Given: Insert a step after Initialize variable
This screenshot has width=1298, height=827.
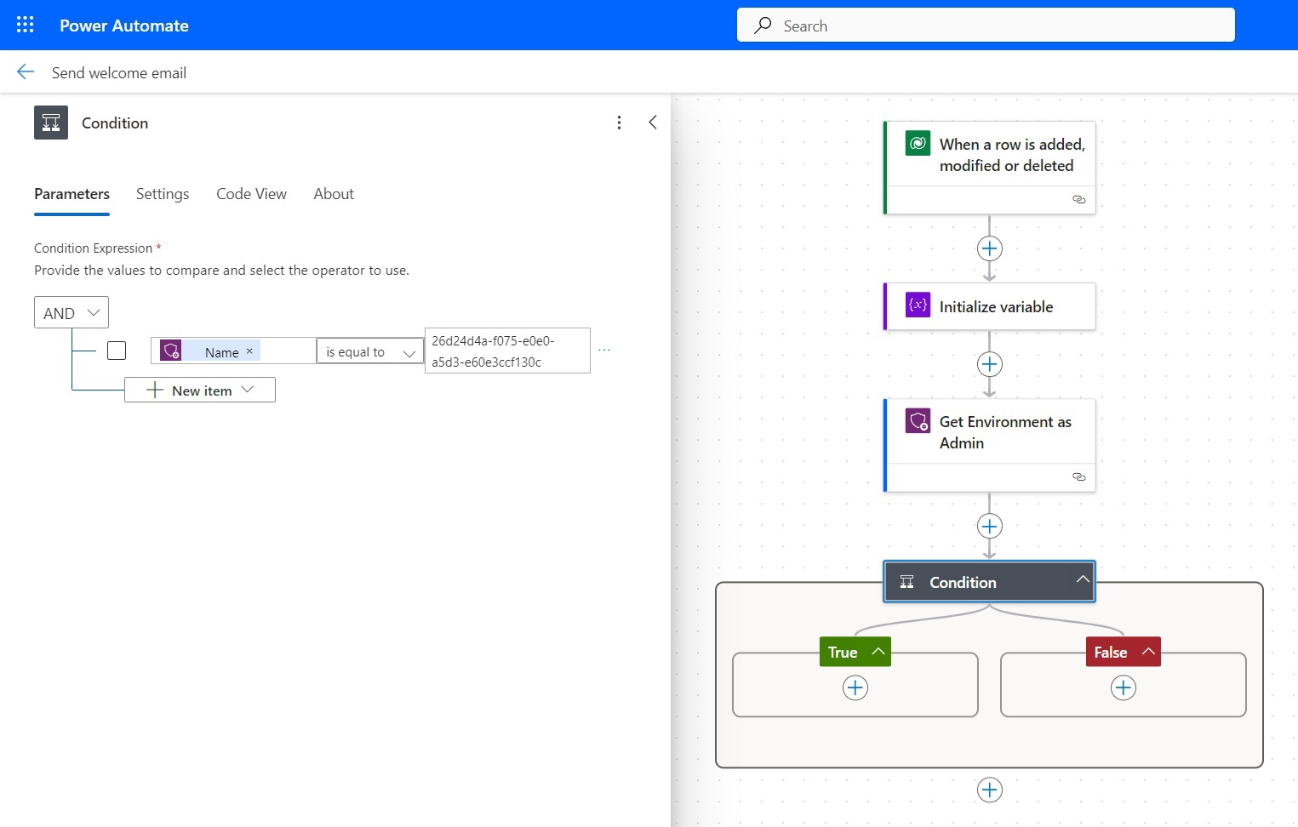Looking at the screenshot, I should (x=989, y=364).
